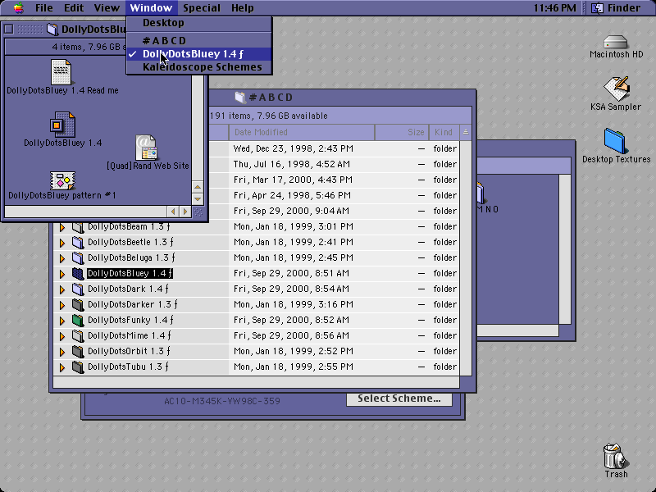Expand the DollyDotsFunky 1.4 folder
Screen dimensions: 656x492
pos(62,321)
